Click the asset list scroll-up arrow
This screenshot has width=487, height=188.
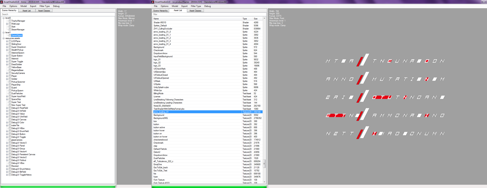click(x=264, y=18)
